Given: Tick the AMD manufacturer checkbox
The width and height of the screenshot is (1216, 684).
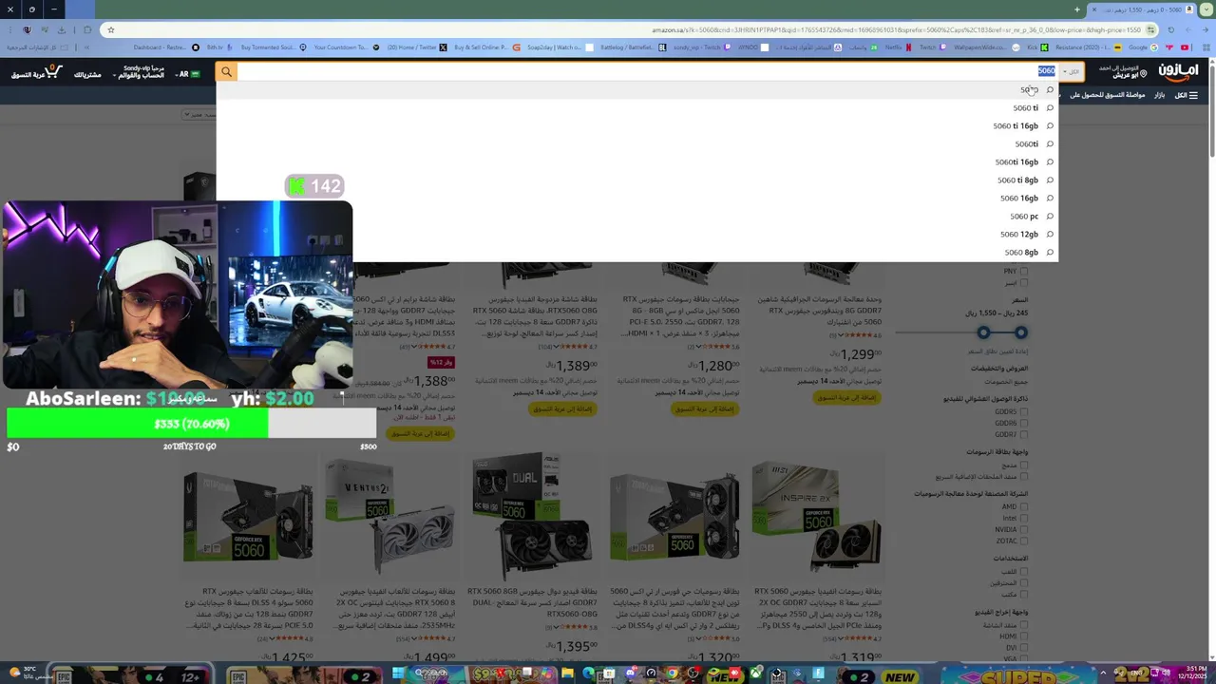Looking at the screenshot, I should click(x=1023, y=507).
